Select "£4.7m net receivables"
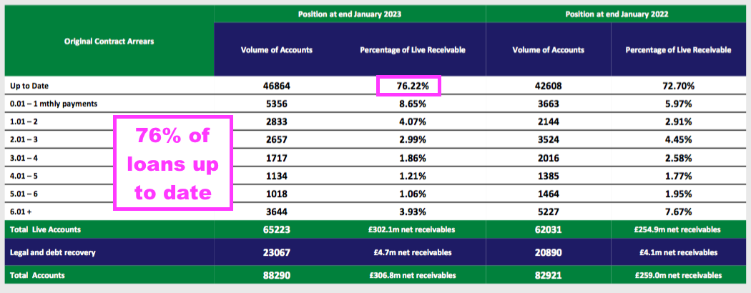 pyautogui.click(x=413, y=252)
